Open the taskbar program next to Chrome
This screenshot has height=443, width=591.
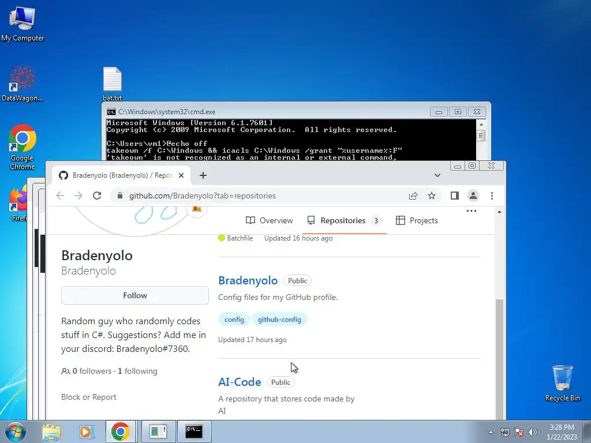pyautogui.click(x=158, y=431)
